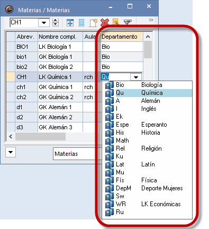Choose A Alemán department option

(x=147, y=101)
